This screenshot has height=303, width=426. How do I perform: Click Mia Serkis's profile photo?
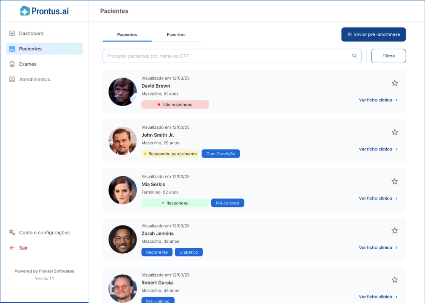122,190
